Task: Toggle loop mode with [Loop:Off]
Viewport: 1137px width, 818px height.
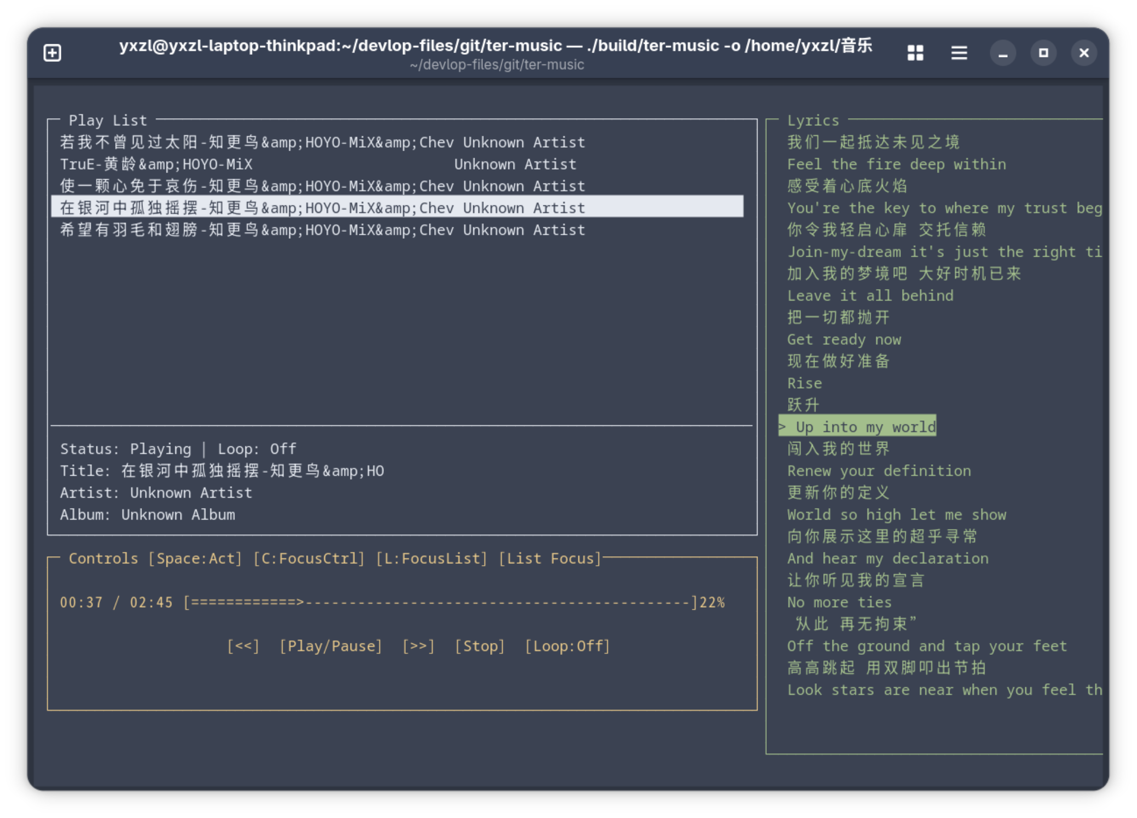Action: 567,646
